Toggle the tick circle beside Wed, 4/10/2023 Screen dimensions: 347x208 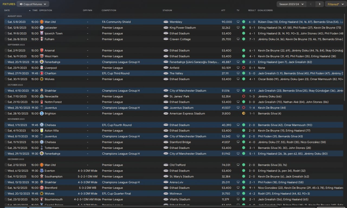point(6,91)
